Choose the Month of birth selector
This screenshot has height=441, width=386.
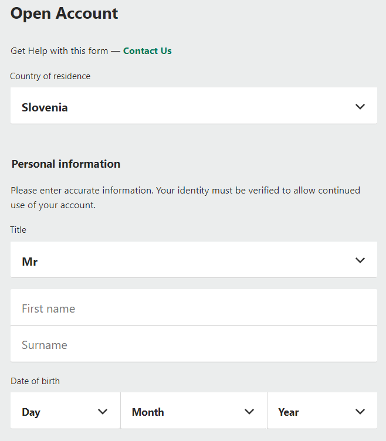194,411
